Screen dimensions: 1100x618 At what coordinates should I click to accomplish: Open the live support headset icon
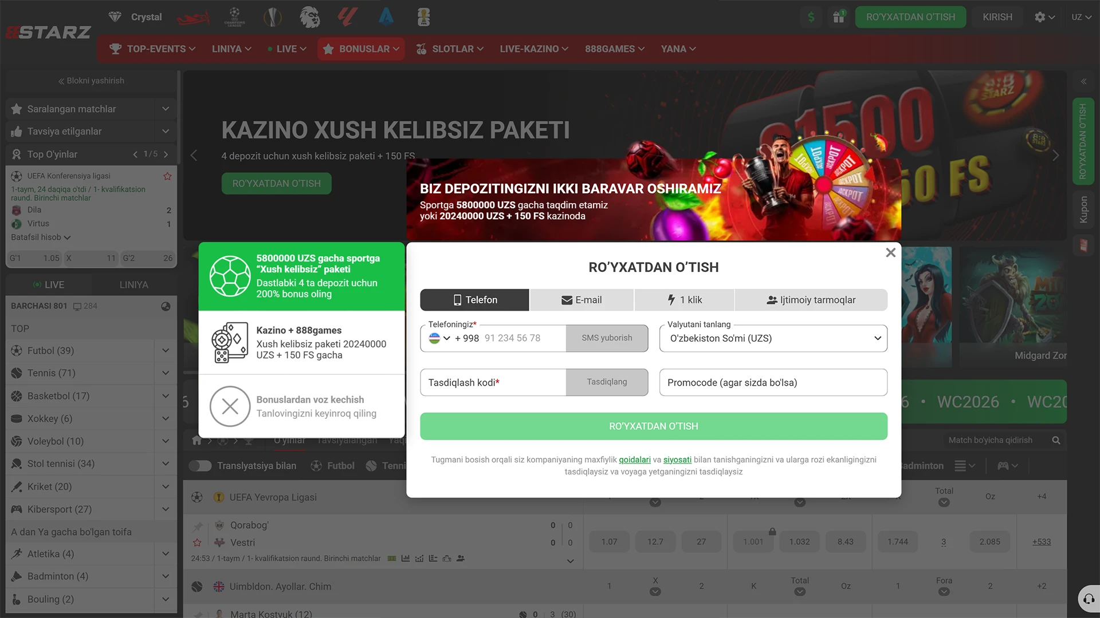coord(1088,599)
